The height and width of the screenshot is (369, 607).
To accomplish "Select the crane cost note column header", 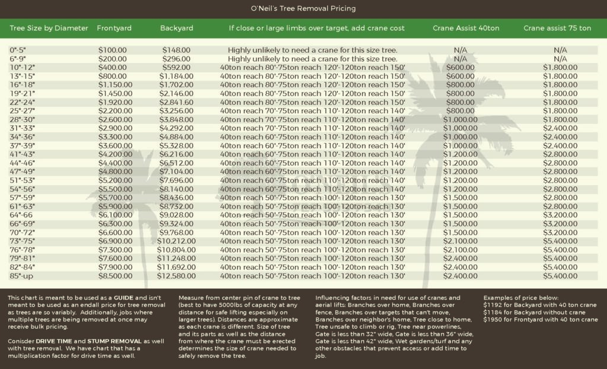I will coord(317,28).
